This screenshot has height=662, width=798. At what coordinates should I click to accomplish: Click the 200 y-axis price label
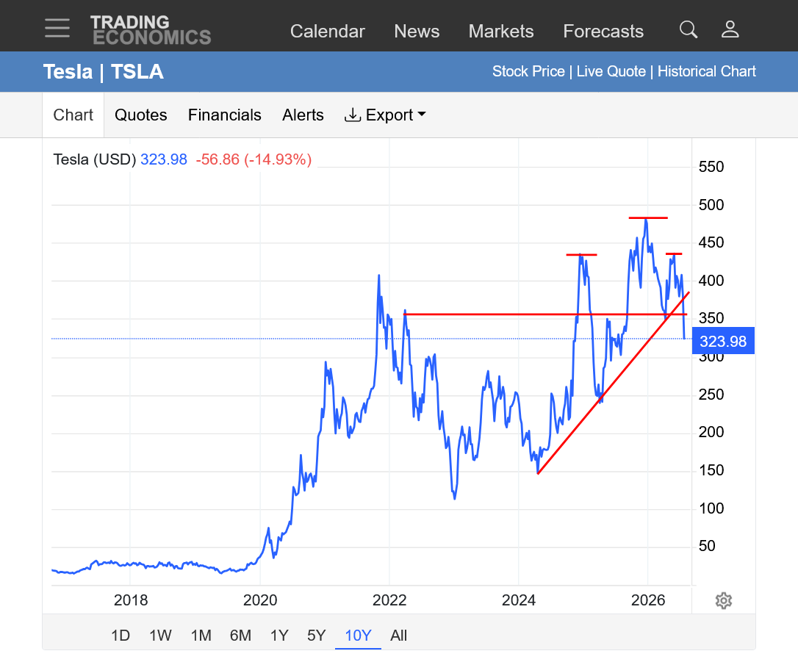(x=711, y=433)
